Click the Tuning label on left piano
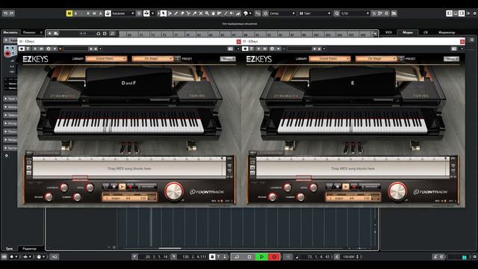Viewport: 478px width, 269px height. click(197, 96)
